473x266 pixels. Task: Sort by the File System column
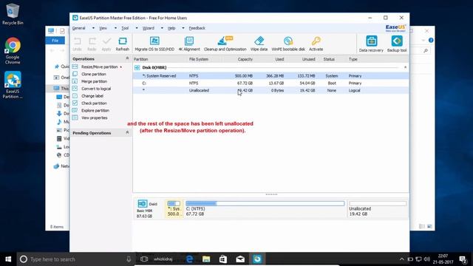199,59
